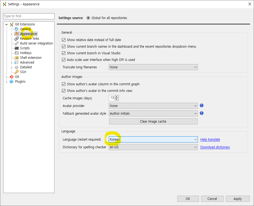Click the Build server integration plug icon

coord(16,43)
